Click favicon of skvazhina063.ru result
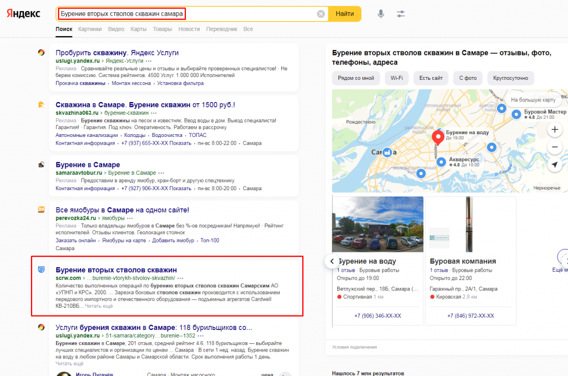The width and height of the screenshot is (568, 376). coord(41,105)
